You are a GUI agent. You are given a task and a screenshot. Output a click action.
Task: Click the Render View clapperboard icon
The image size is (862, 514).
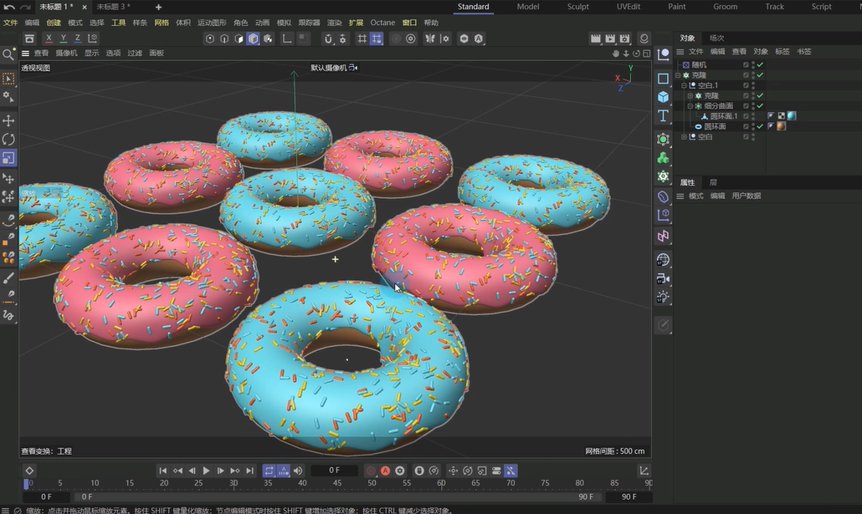[x=595, y=38]
